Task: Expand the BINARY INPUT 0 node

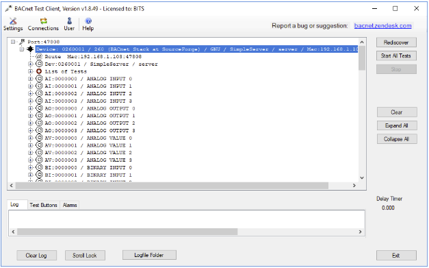Action: tap(30, 167)
